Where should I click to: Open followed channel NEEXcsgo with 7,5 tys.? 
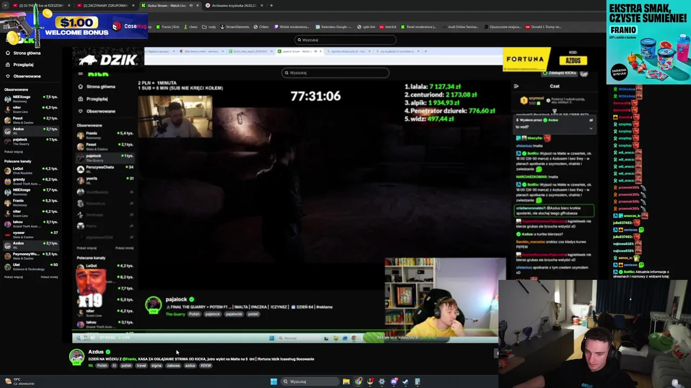(x=31, y=99)
